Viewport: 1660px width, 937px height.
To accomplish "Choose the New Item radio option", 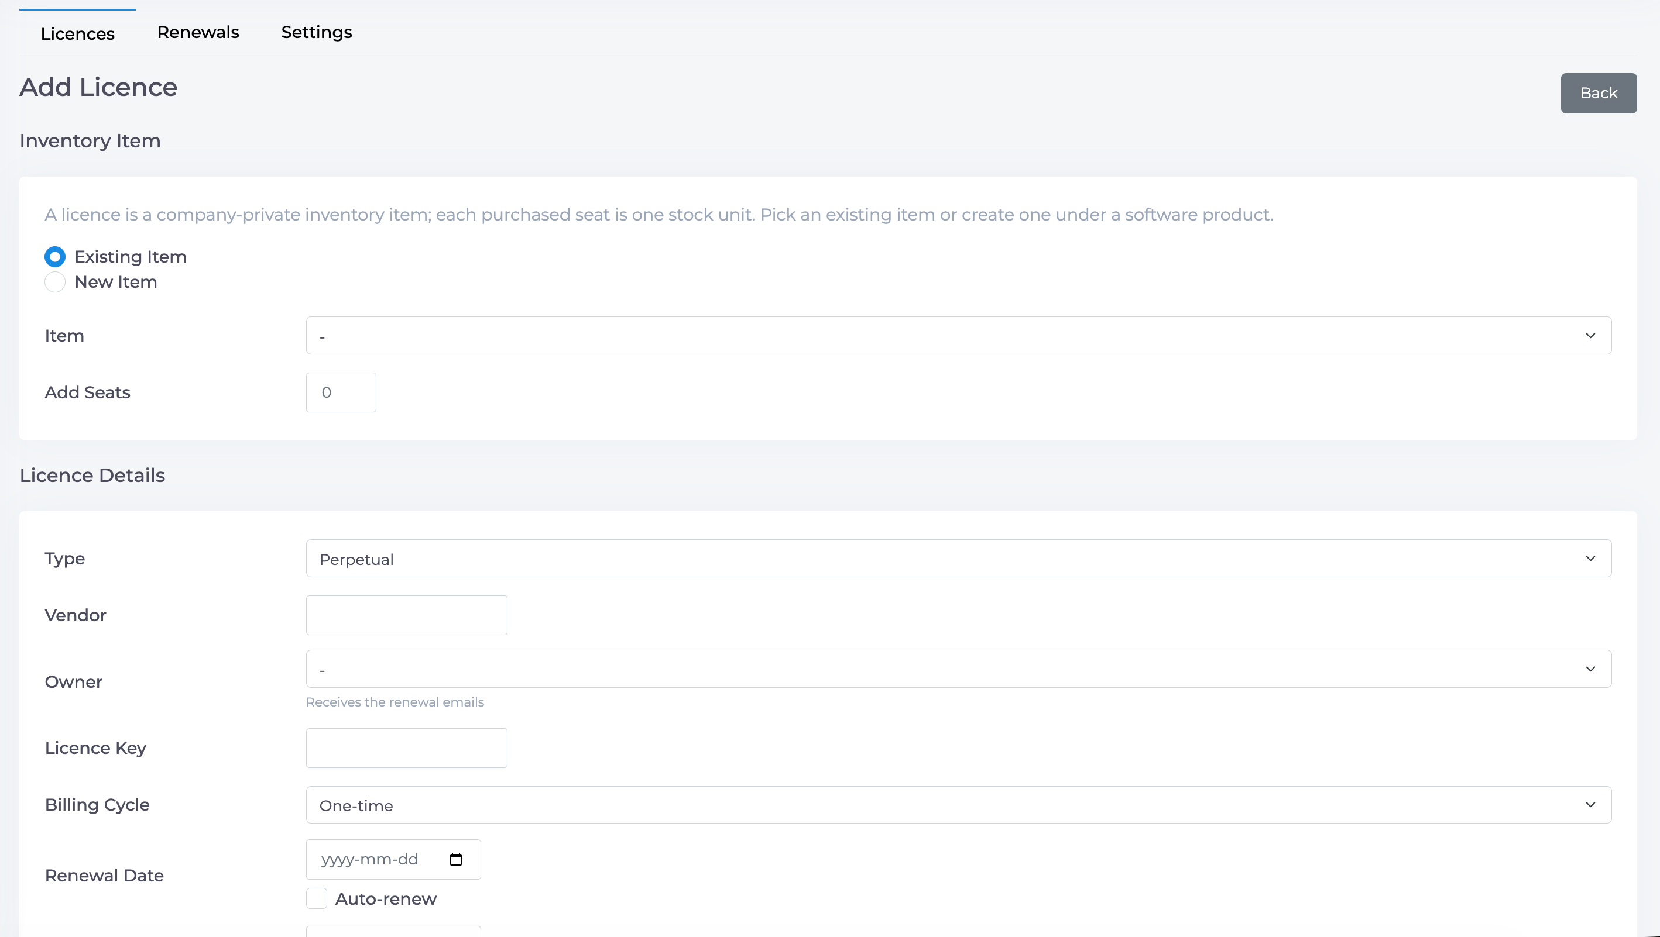I will (x=55, y=281).
